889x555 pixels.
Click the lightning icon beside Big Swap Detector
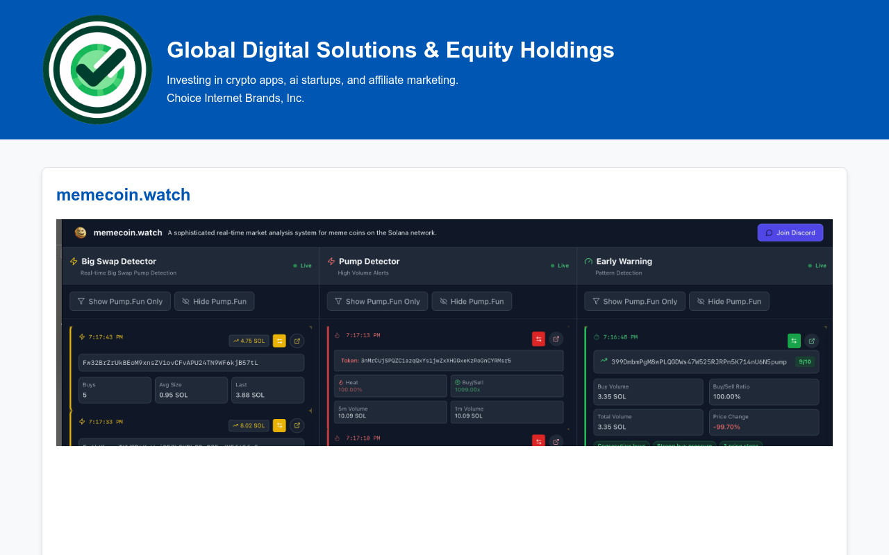point(74,262)
